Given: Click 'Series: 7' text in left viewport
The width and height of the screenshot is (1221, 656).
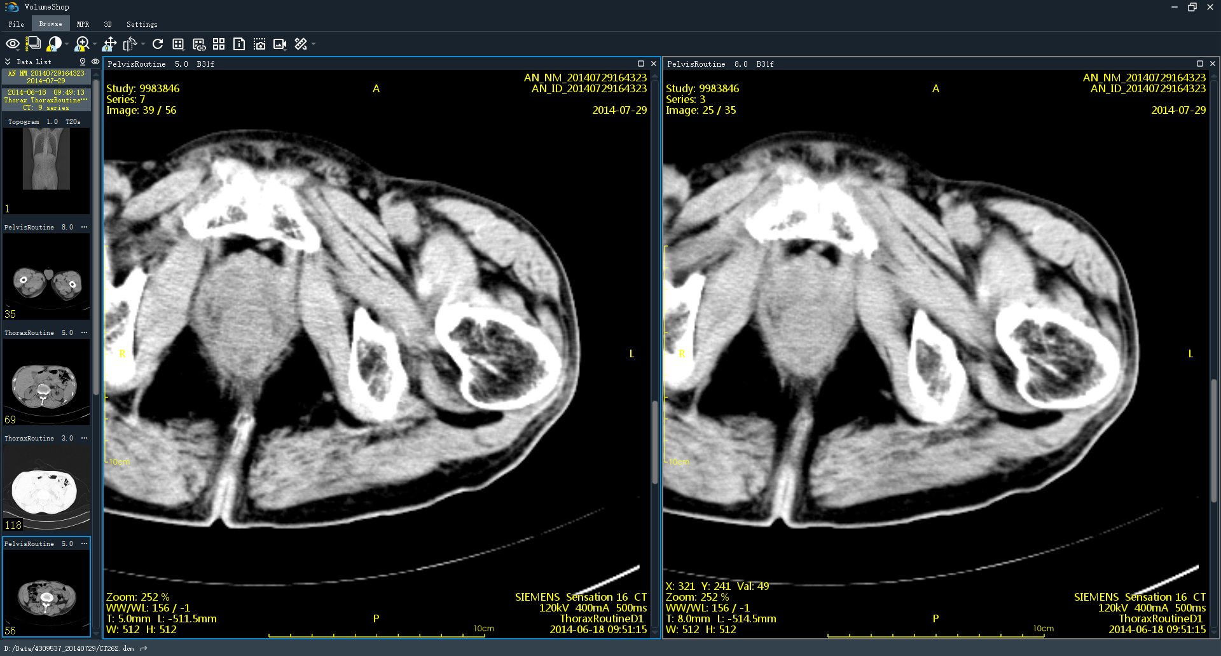Looking at the screenshot, I should tap(126, 99).
